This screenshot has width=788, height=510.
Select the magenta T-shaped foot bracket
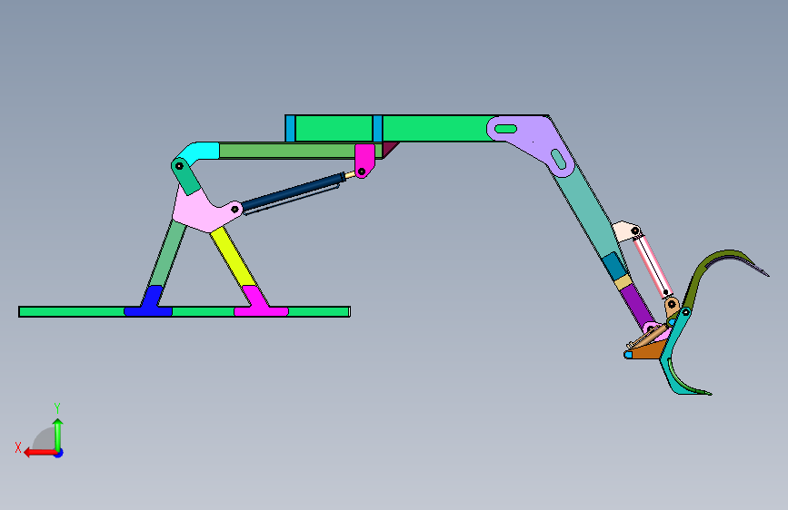click(259, 303)
